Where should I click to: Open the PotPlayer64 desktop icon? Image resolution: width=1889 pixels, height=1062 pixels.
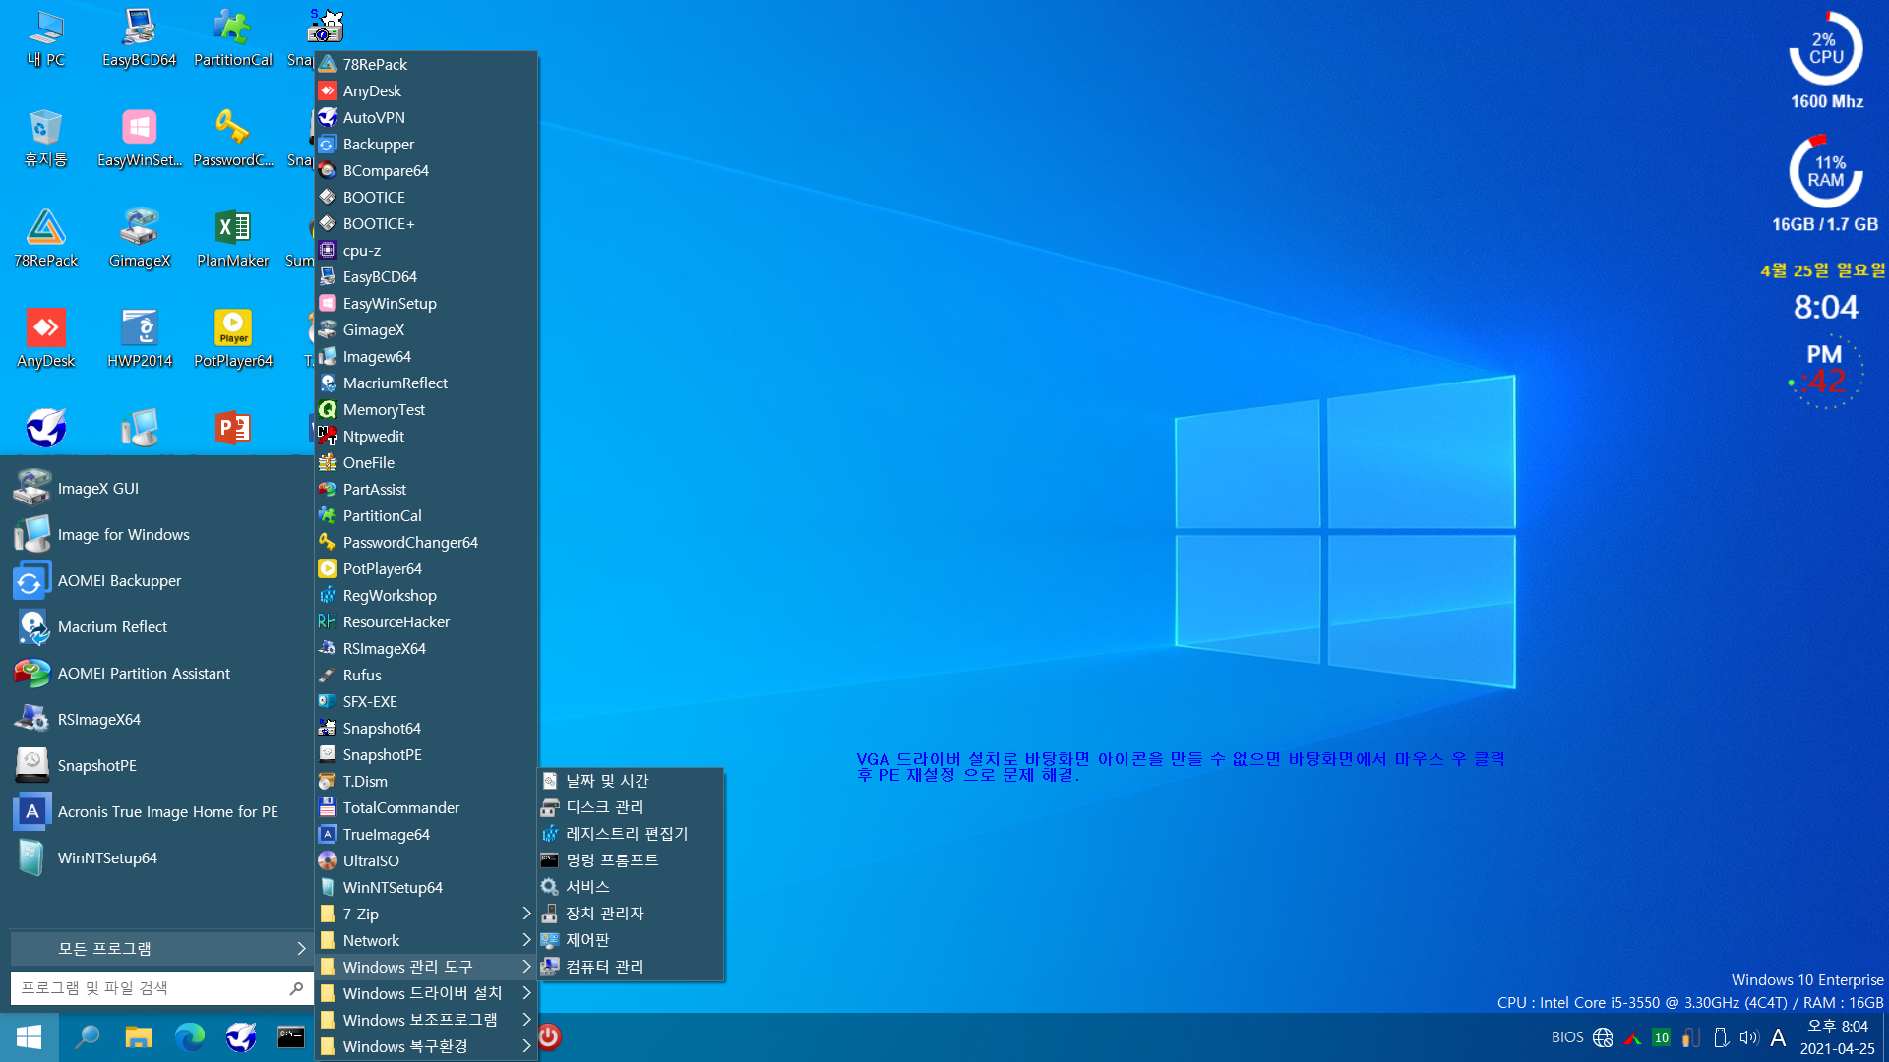click(232, 340)
